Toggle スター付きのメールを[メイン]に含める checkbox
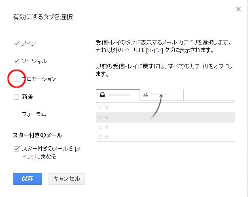Image resolution: width=248 pixels, height=197 pixels. 17,149
